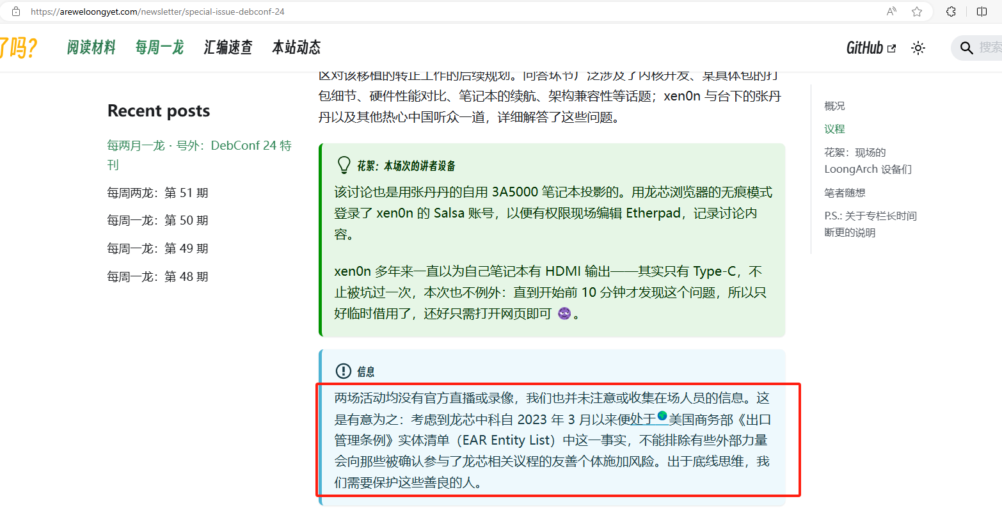Click the browser address bar URL
This screenshot has height=531, width=1002.
157,12
